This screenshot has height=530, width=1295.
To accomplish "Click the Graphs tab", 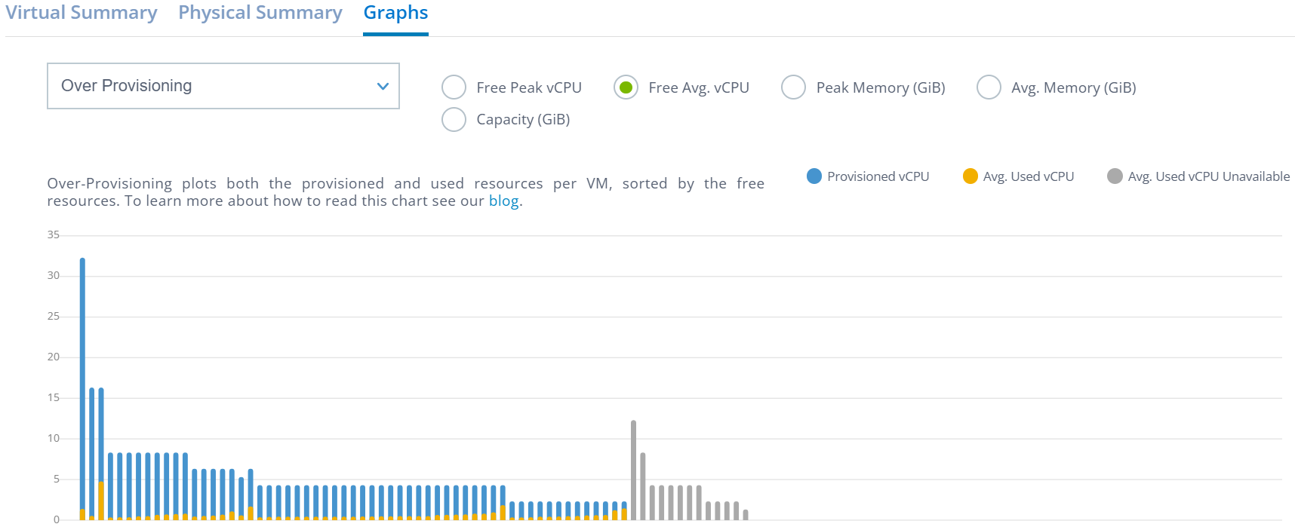I will 395,12.
